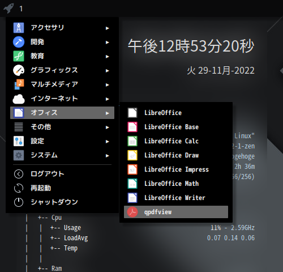Click the 教育 DNA icon

click(19, 56)
